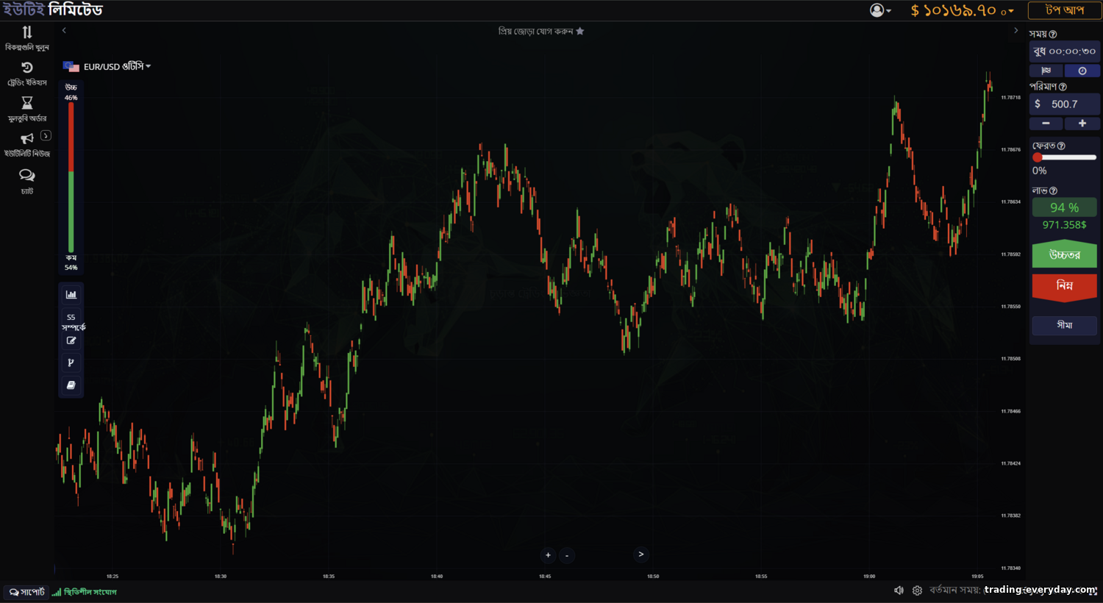The image size is (1103, 603).
Task: Click the 94 % profit display
Action: [1065, 208]
